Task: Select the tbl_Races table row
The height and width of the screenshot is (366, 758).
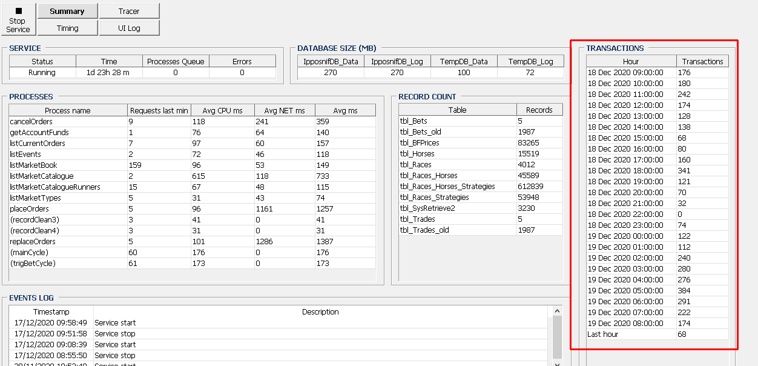Action: tap(481, 165)
